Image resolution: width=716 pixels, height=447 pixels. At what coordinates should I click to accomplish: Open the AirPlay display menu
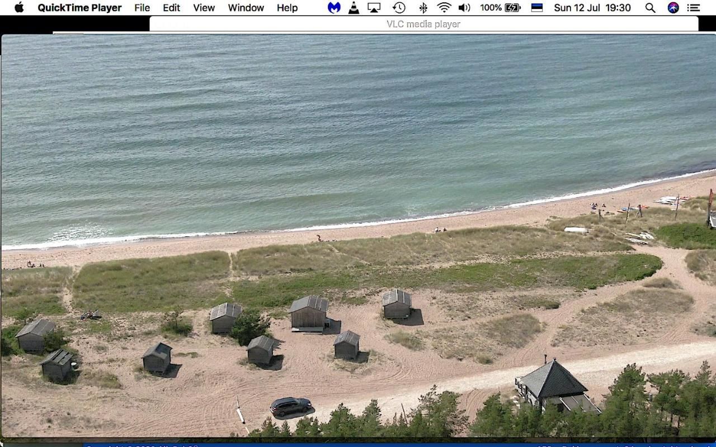[374, 8]
